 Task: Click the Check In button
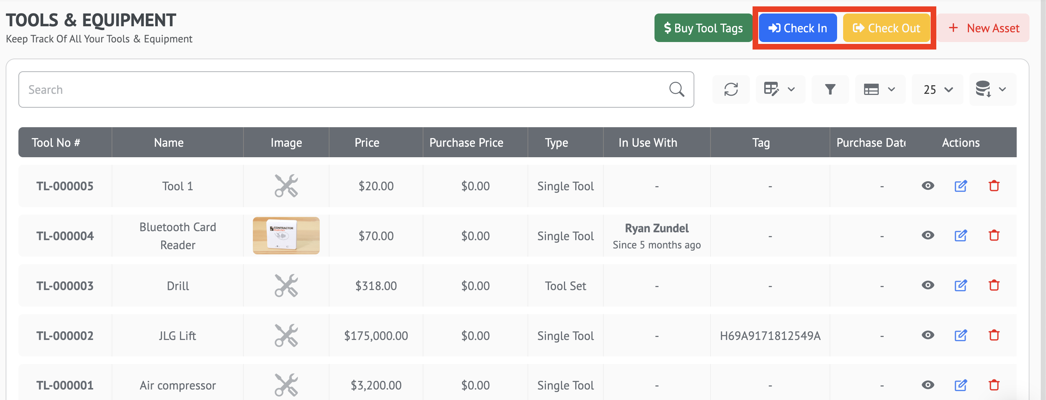[x=798, y=28]
